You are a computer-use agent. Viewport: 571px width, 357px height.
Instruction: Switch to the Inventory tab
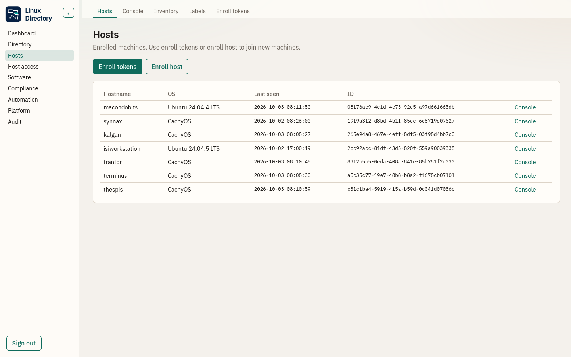pyautogui.click(x=166, y=11)
